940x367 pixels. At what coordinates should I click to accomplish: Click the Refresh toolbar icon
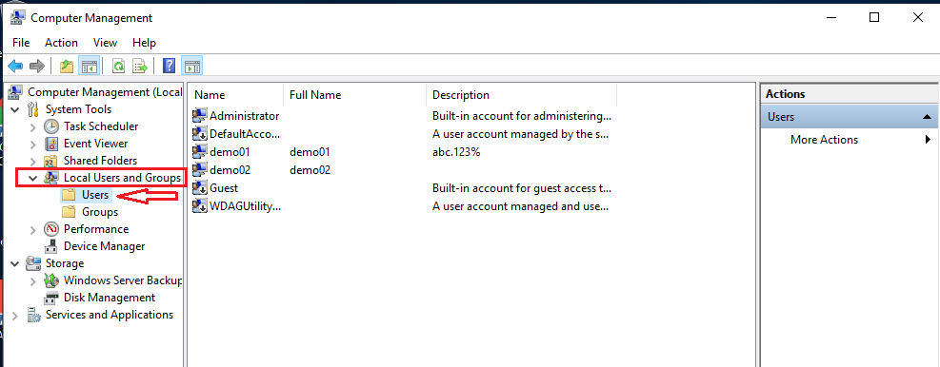pos(119,66)
